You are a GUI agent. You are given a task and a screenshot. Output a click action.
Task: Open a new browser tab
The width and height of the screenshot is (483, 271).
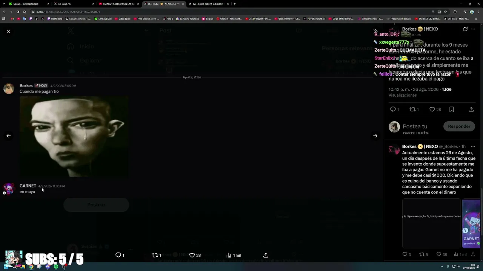point(235,4)
